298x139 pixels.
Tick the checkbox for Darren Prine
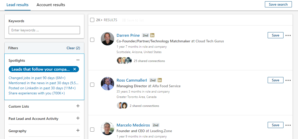pyautogui.click(x=92, y=40)
